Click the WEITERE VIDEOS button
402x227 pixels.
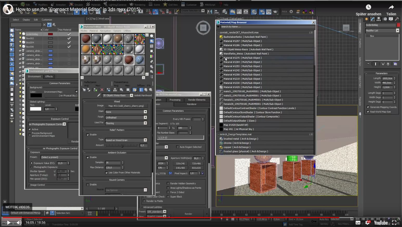pos(17,207)
